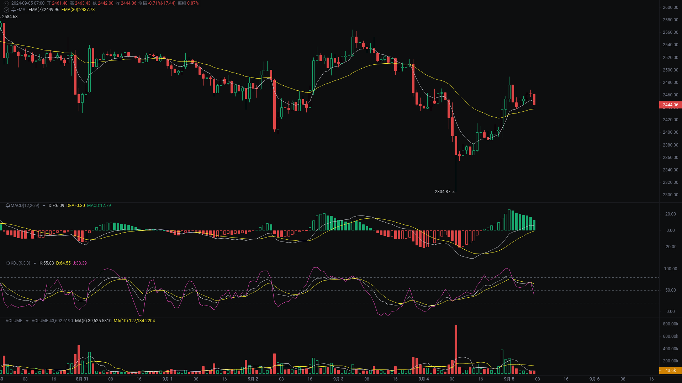Click the 9月 1 date label
Screen dimensions: 682x383
[168, 379]
